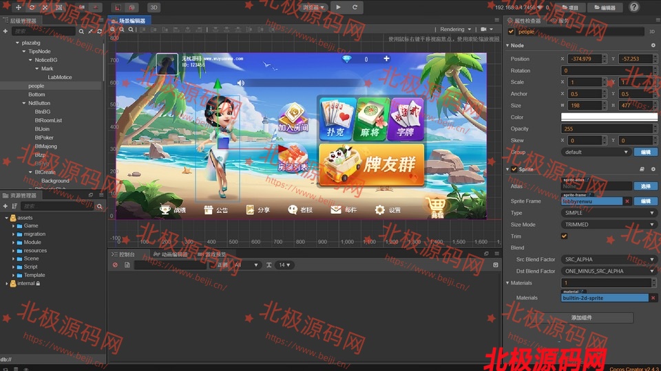Open the help question mark icon

point(634,7)
